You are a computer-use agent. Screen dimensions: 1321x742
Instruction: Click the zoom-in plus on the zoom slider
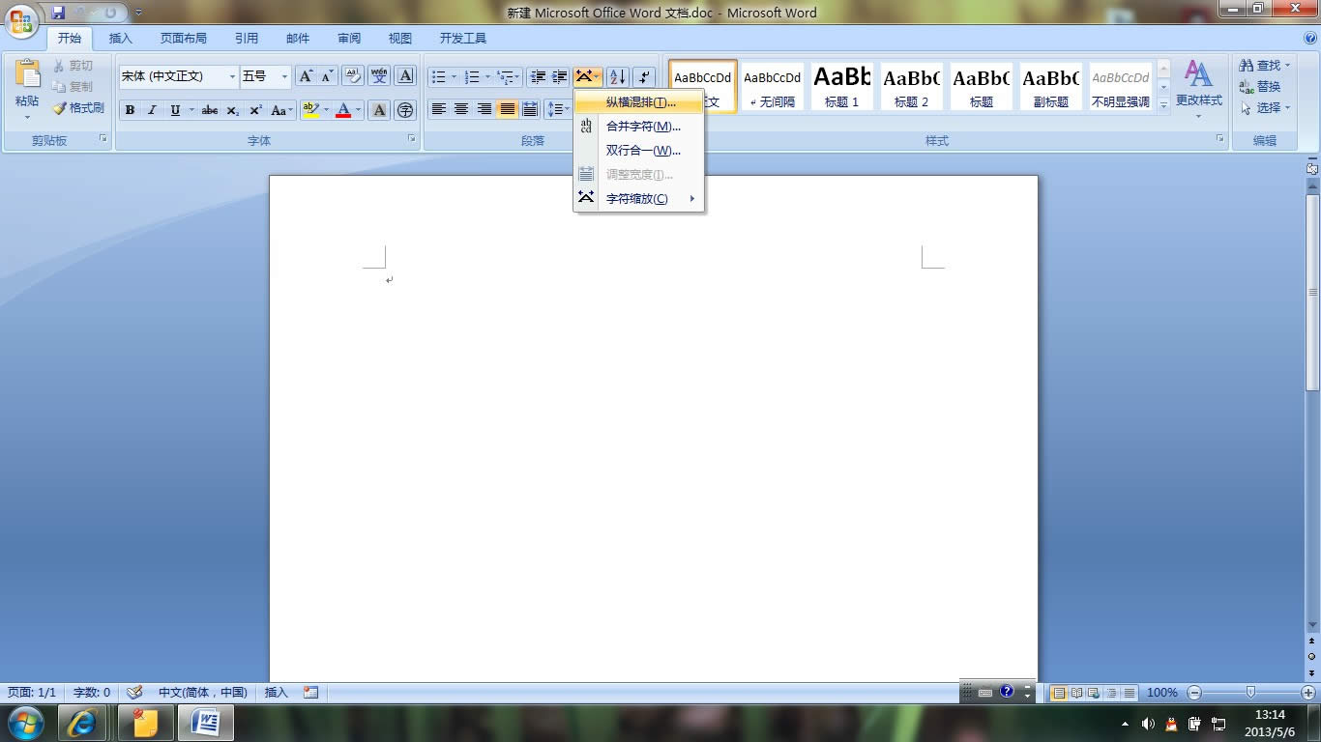(1308, 693)
